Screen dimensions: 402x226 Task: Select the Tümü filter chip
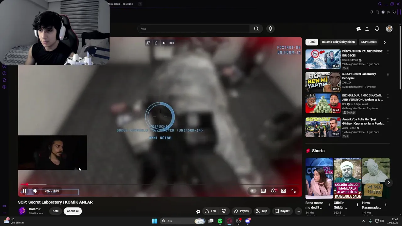312,42
